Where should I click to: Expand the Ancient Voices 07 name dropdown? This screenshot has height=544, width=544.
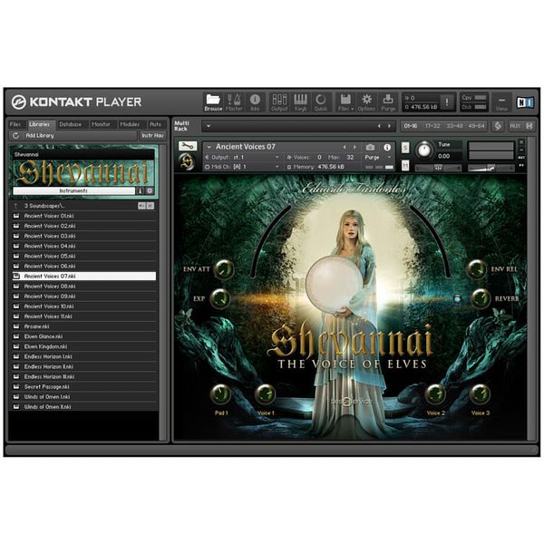click(x=209, y=147)
